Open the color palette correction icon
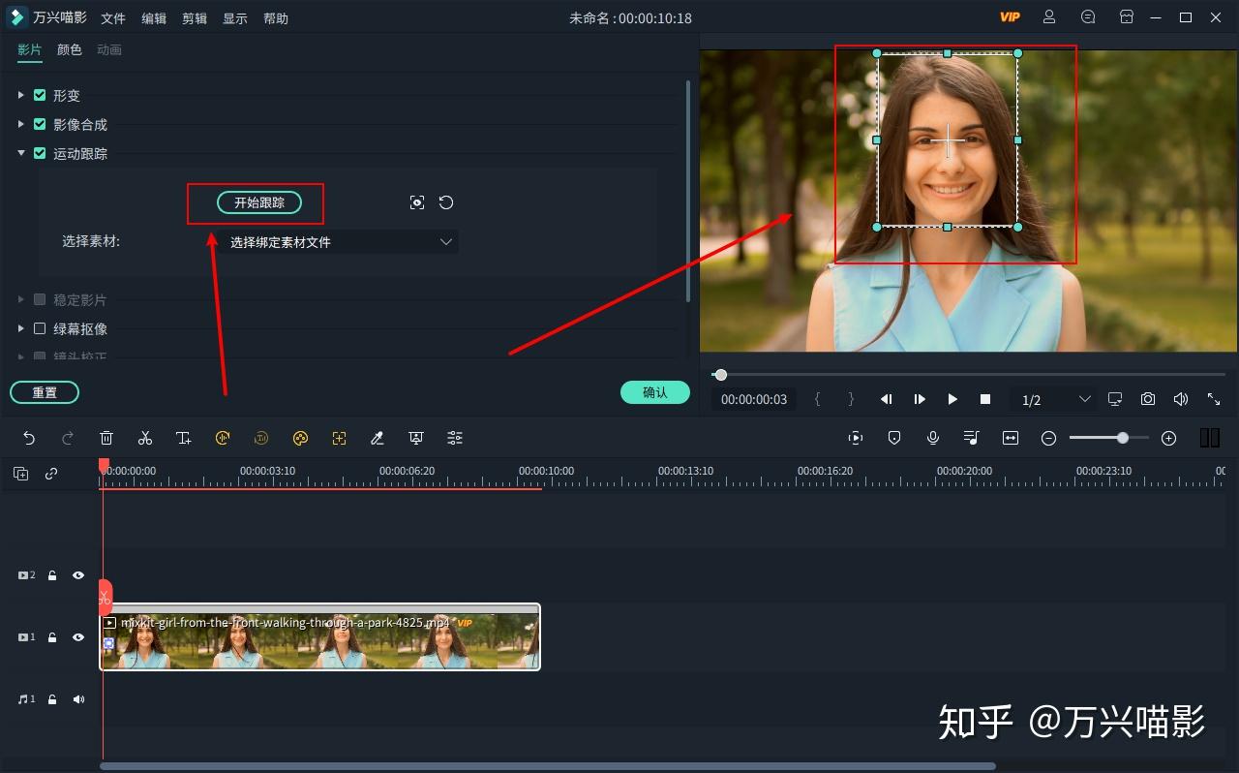The image size is (1239, 773). click(x=300, y=438)
